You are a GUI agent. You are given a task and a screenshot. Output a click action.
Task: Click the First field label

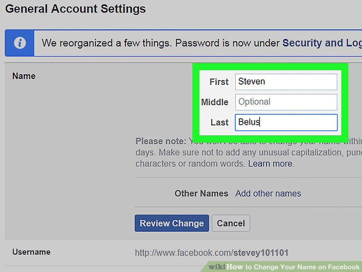219,82
